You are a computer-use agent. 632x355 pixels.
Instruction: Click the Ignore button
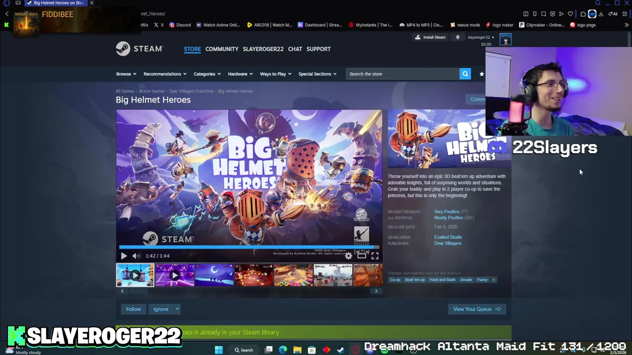point(160,309)
